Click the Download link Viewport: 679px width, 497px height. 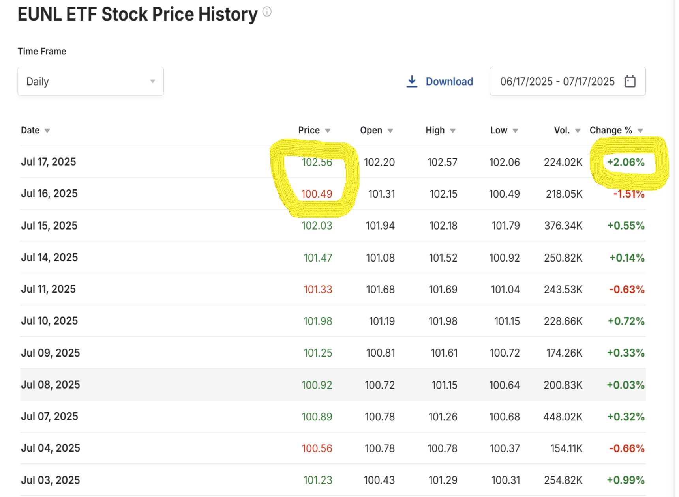449,82
